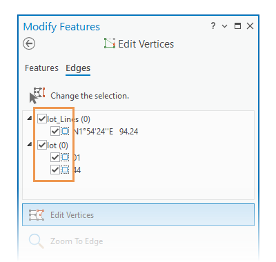Activate the change selection tool icon
Screen dimensions: 276x262
pyautogui.click(x=37, y=95)
